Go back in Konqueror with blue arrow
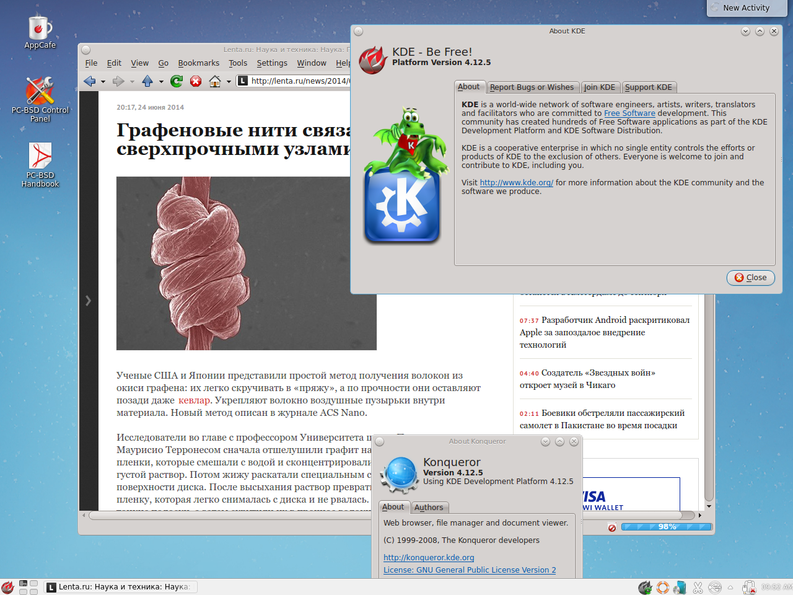This screenshot has width=793, height=595. point(89,81)
